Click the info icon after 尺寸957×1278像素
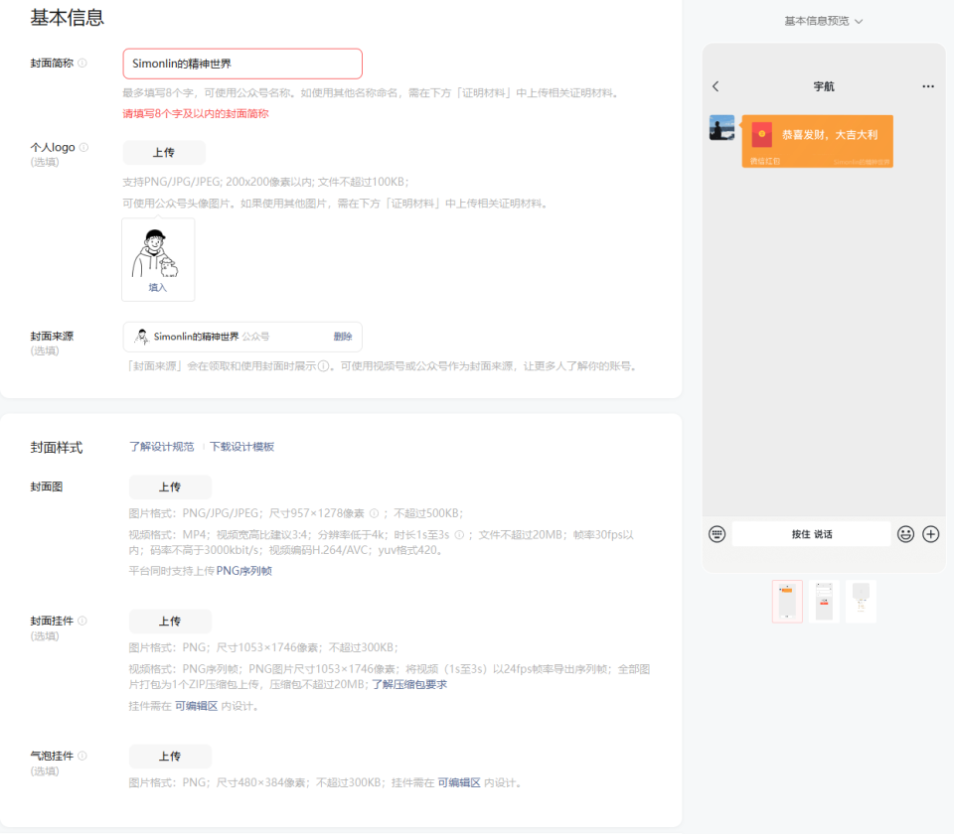The image size is (954, 834). [x=375, y=513]
